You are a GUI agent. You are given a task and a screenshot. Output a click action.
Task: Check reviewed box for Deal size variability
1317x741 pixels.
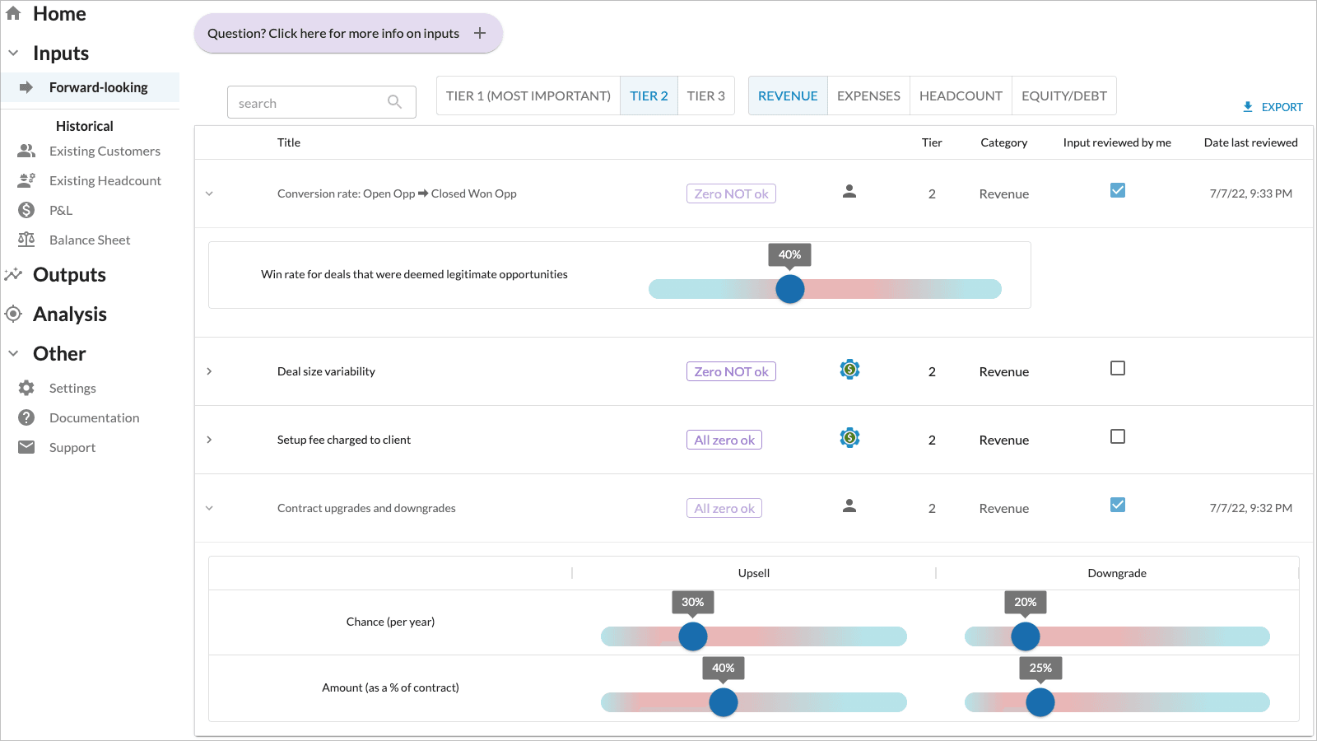[1118, 368]
